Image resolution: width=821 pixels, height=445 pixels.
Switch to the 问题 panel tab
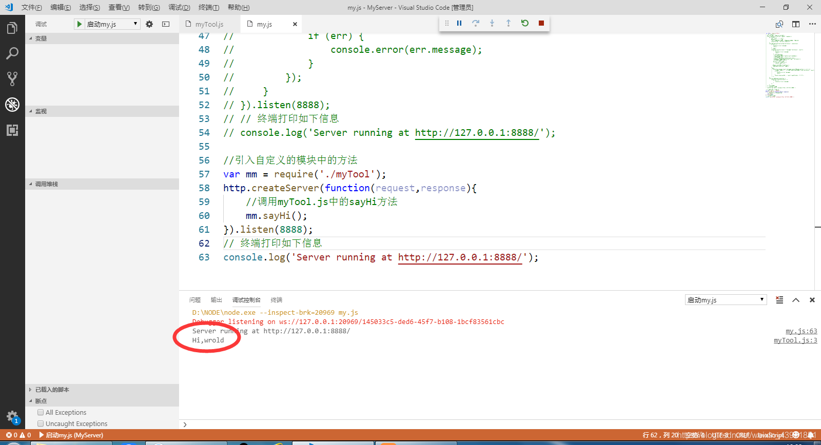(195, 300)
